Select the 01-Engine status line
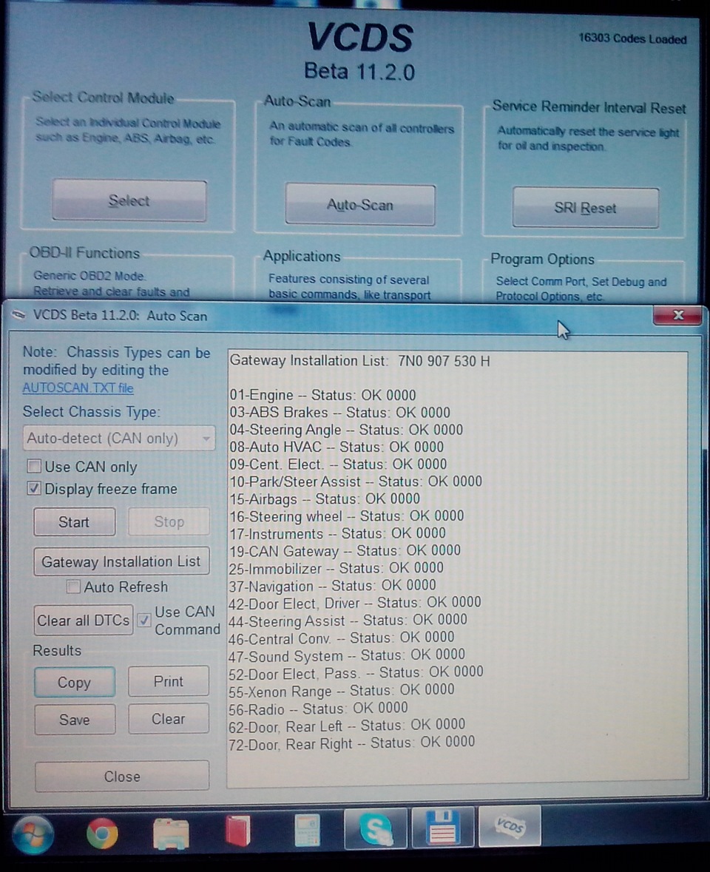Image resolution: width=710 pixels, height=872 pixels. point(322,395)
